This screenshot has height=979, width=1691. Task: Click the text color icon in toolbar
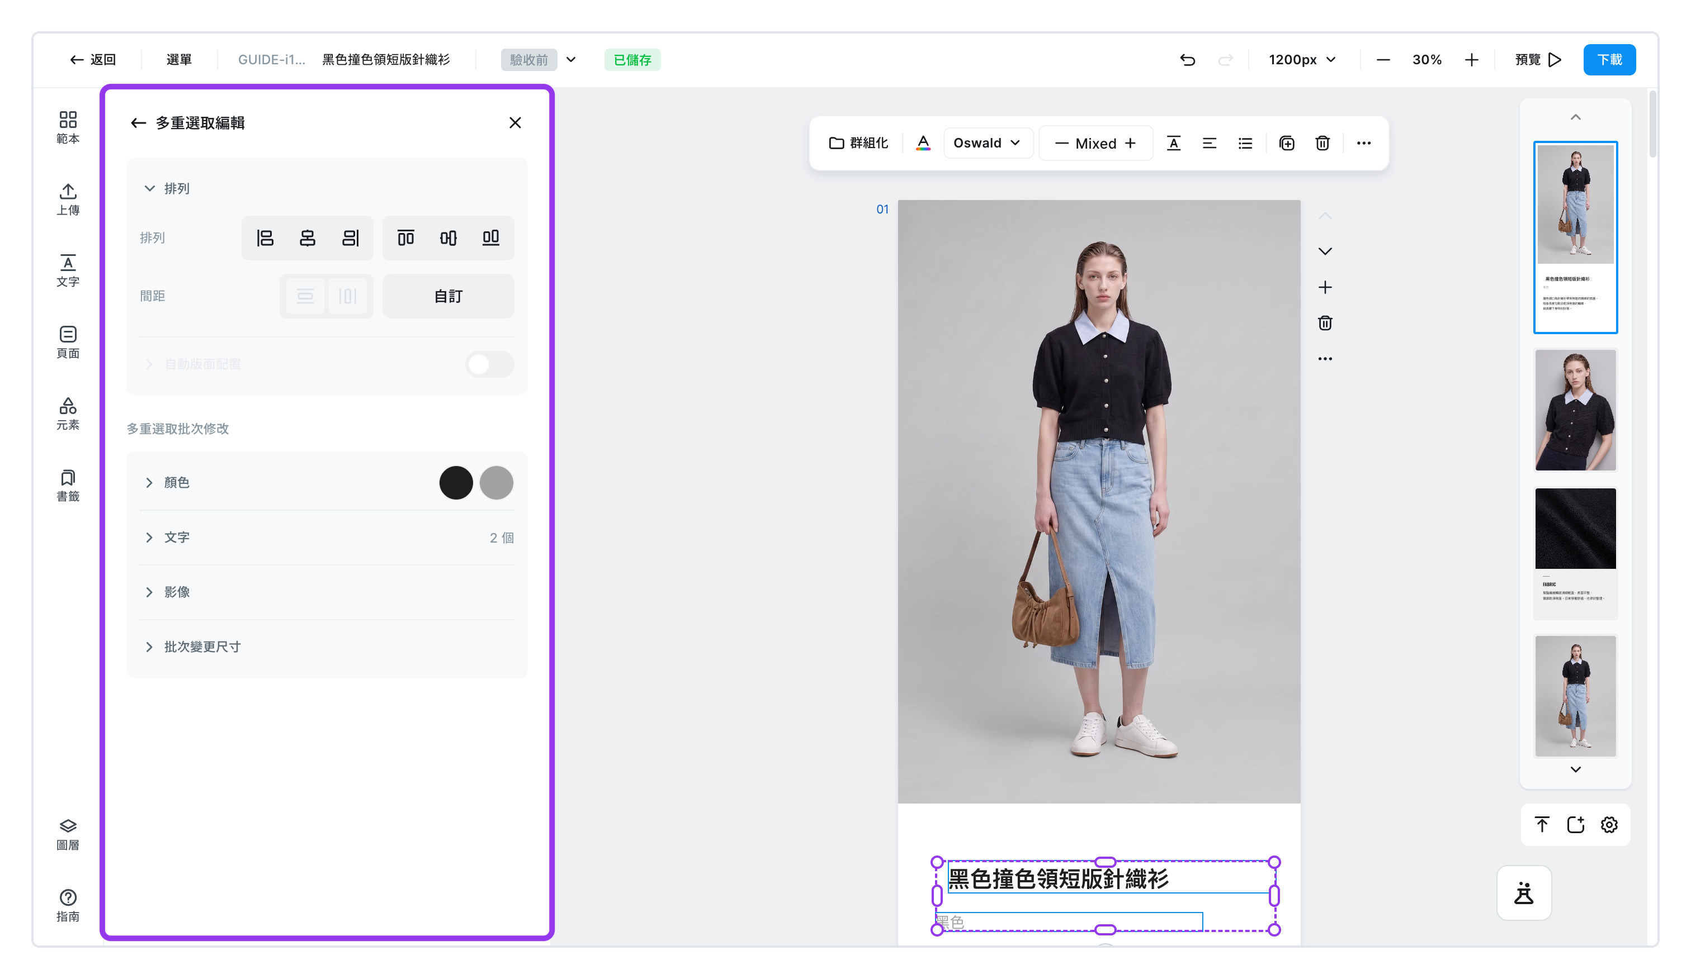(923, 143)
